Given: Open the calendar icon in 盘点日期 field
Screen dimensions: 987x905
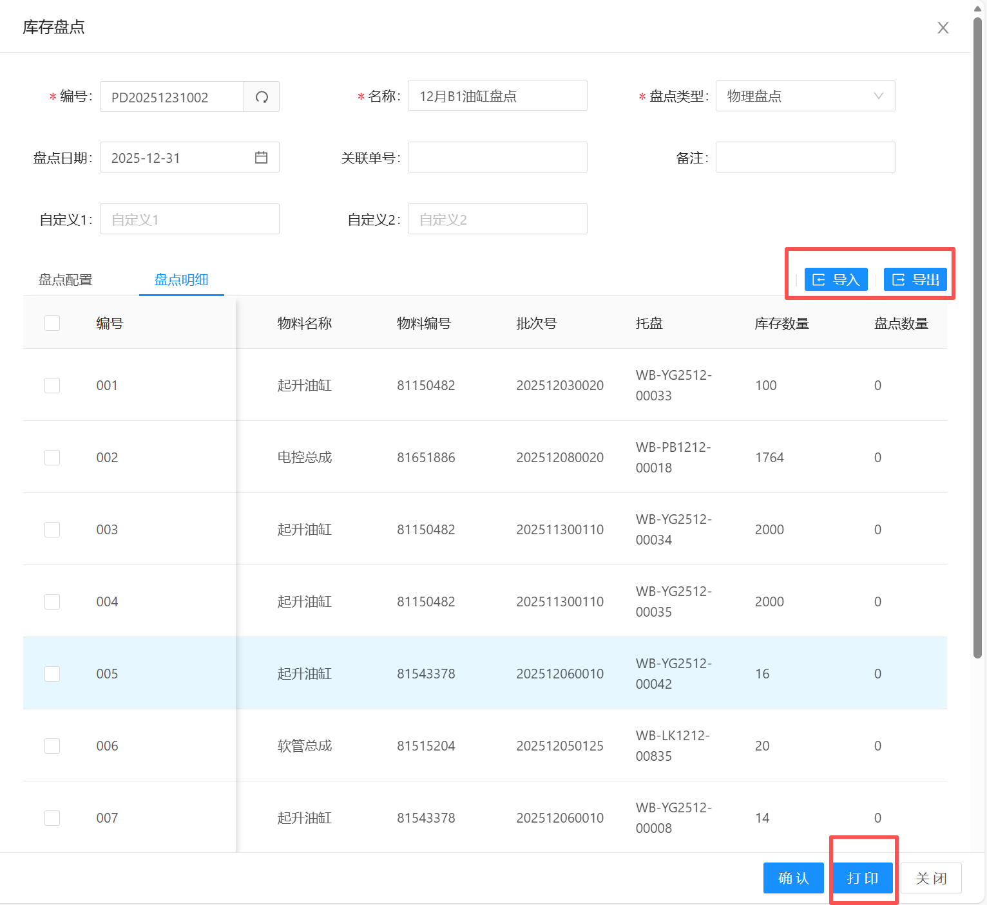Looking at the screenshot, I should 261,158.
